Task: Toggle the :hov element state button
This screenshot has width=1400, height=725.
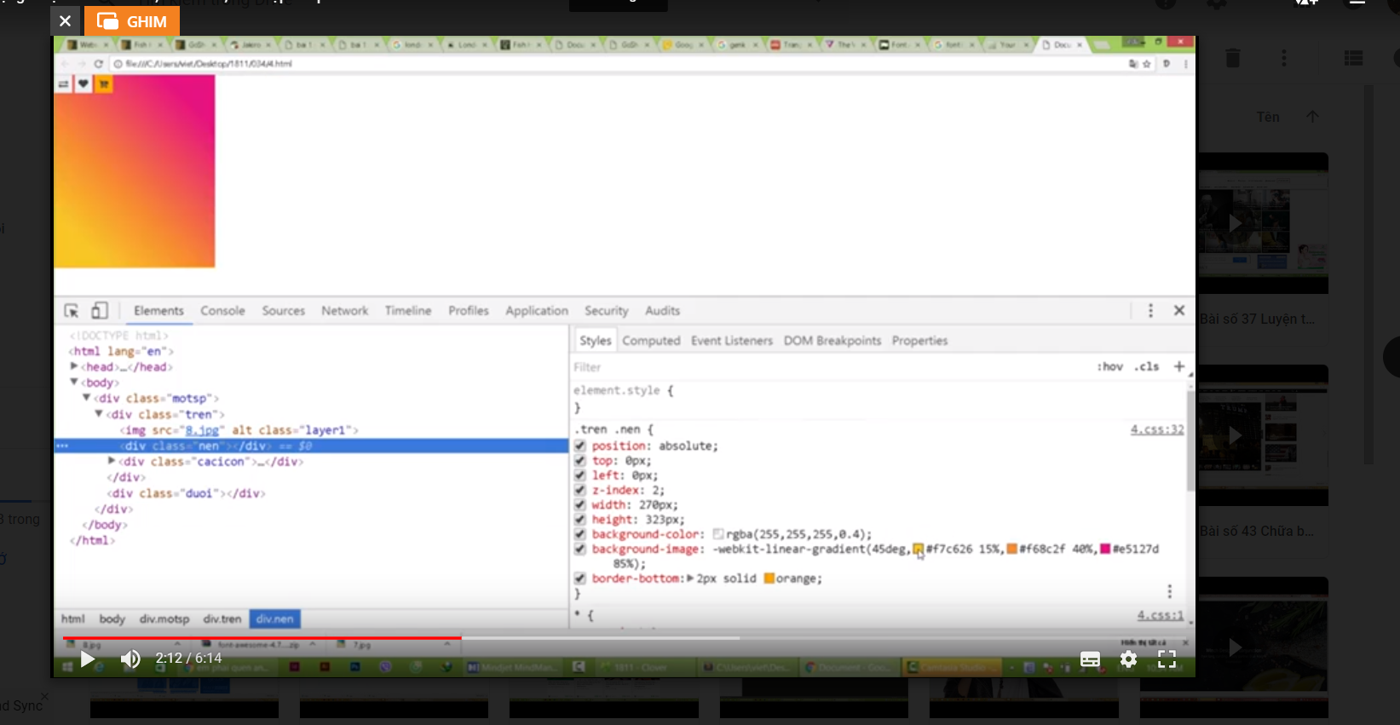Action: pos(1109,366)
